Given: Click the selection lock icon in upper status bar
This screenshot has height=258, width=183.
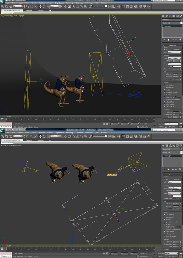Looking at the screenshot, I should (104, 124).
